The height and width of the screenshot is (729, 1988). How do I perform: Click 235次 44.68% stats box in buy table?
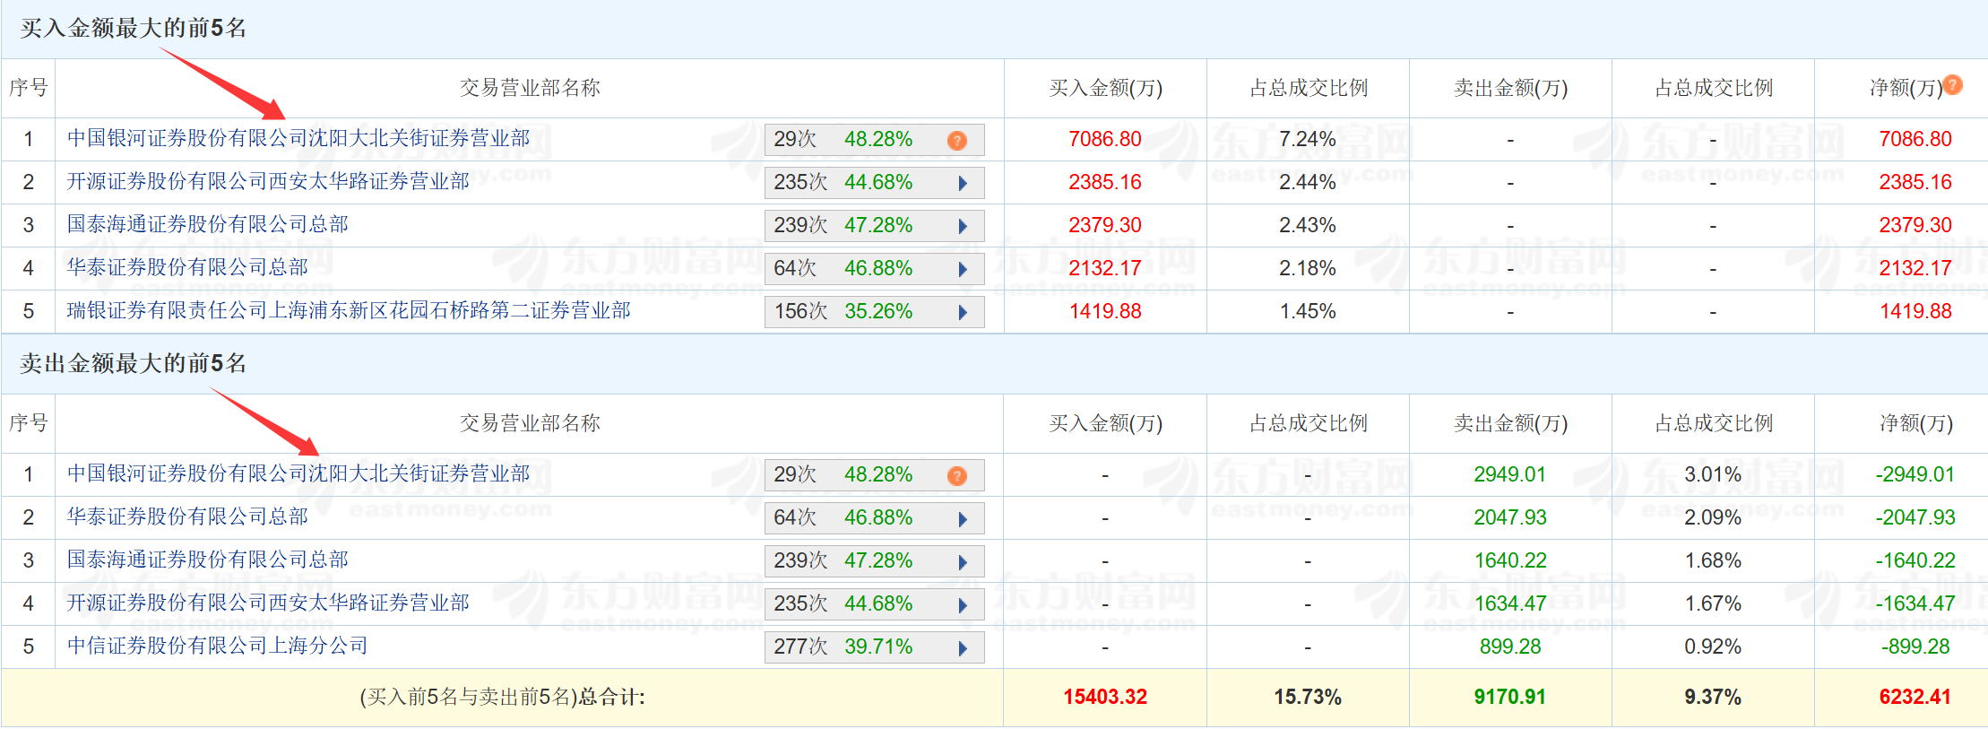point(874,183)
